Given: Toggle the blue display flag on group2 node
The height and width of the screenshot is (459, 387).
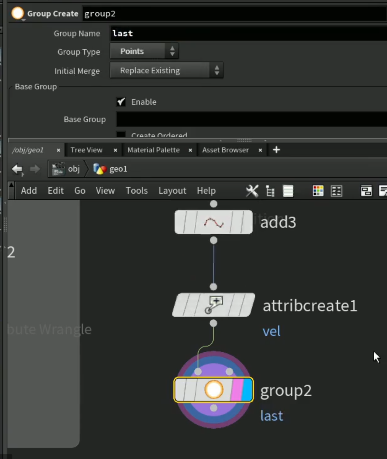Looking at the screenshot, I should pos(247,390).
